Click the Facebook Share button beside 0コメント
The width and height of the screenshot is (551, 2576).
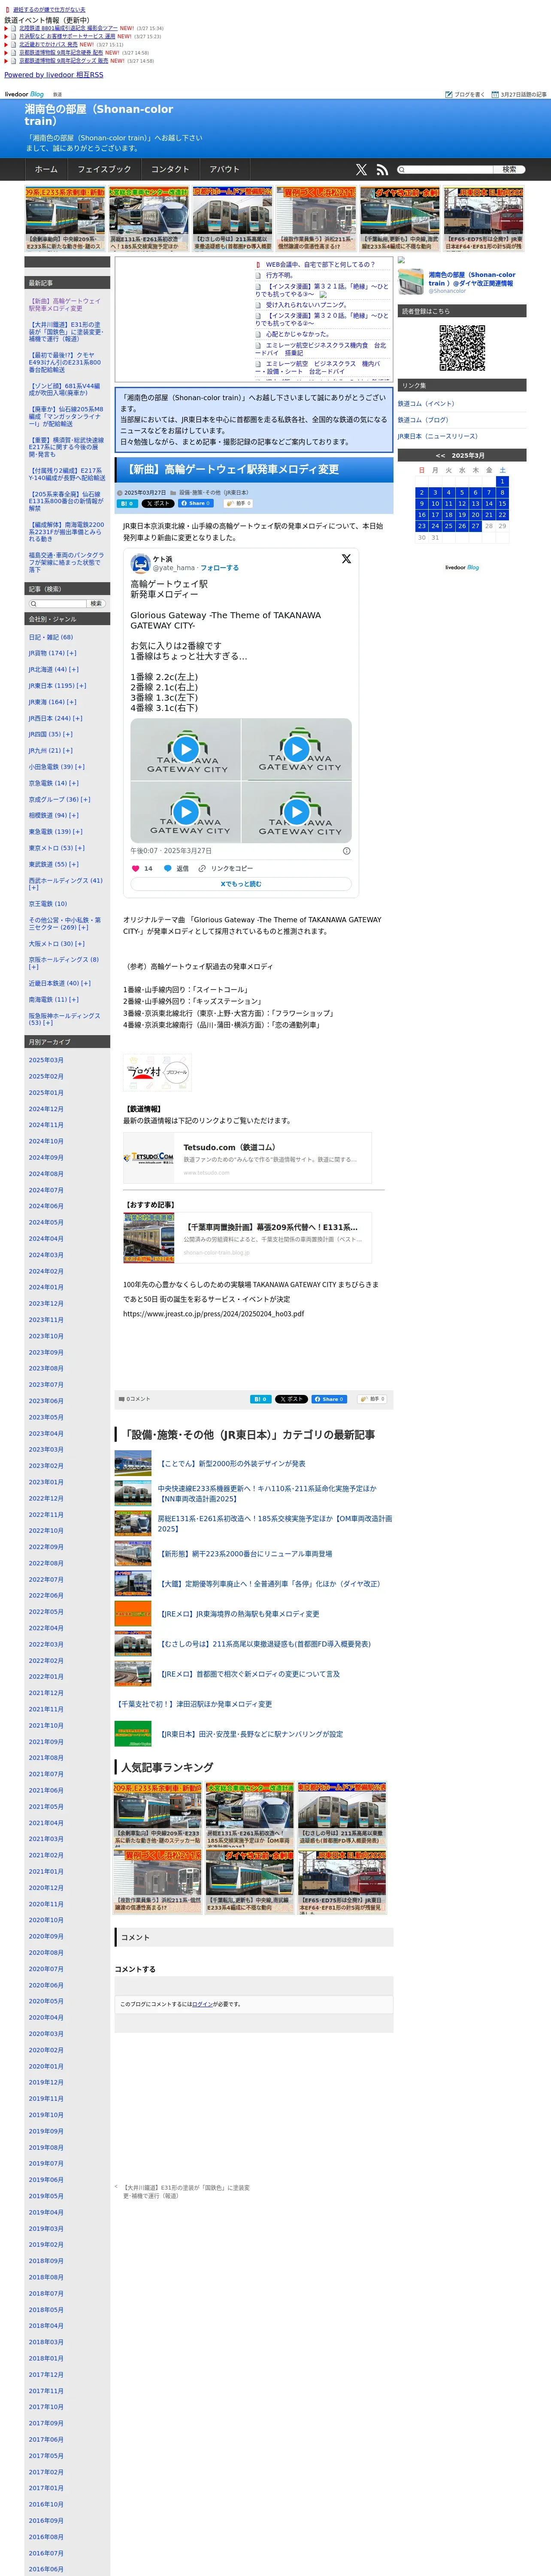coord(329,1399)
